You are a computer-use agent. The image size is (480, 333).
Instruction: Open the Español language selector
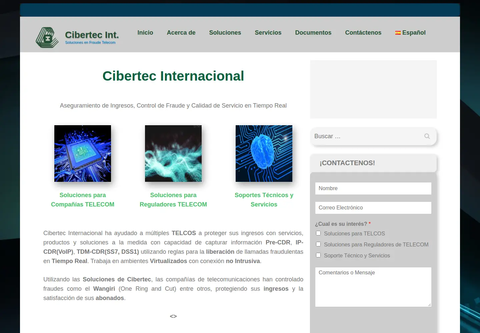pyautogui.click(x=410, y=33)
